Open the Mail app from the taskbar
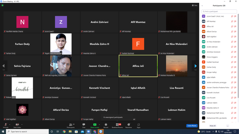The height and width of the screenshot is (134, 239). pyautogui.click(x=82, y=131)
